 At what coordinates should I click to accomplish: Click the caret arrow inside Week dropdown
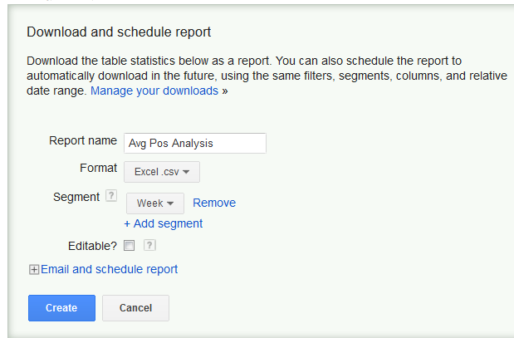[170, 203]
